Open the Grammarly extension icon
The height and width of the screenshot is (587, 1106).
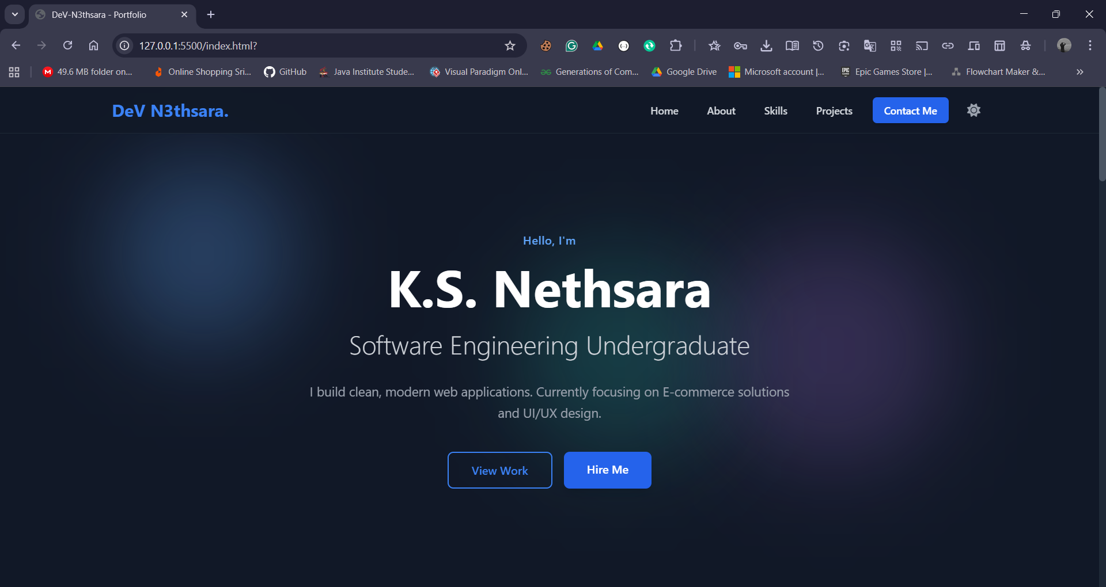point(571,45)
